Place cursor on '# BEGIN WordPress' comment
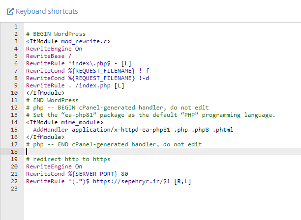The width and height of the screenshot is (301, 220). coord(56,34)
